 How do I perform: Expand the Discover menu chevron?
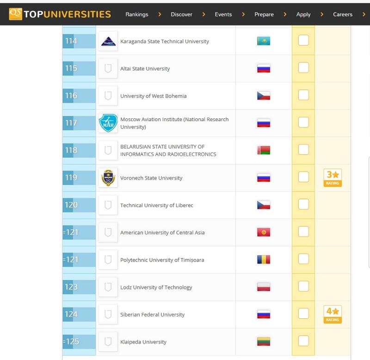click(x=203, y=14)
